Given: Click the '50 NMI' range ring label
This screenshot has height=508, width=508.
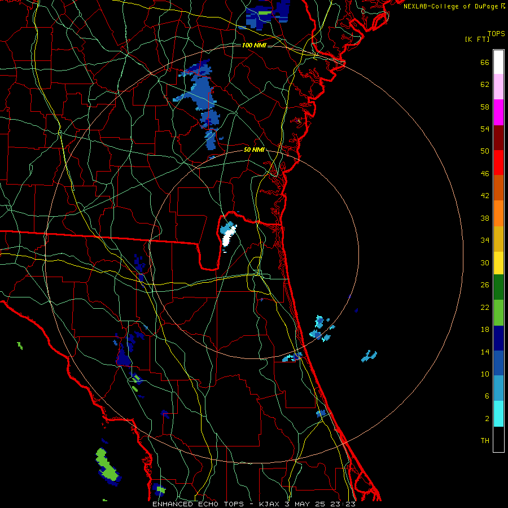Looking at the screenshot, I should coord(255,150).
